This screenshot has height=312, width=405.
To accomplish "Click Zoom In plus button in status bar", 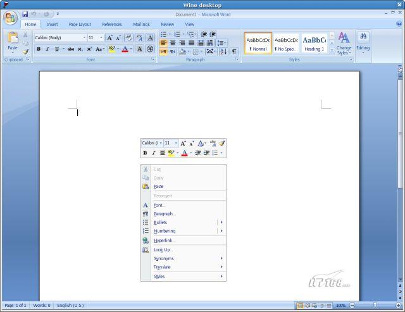I will (x=398, y=306).
